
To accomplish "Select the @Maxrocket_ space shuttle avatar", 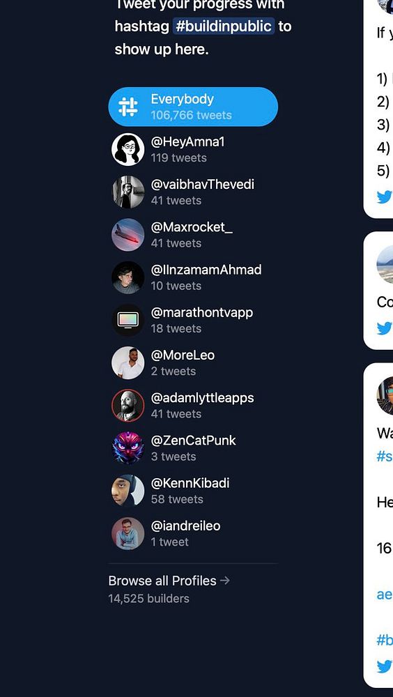I will [128, 235].
